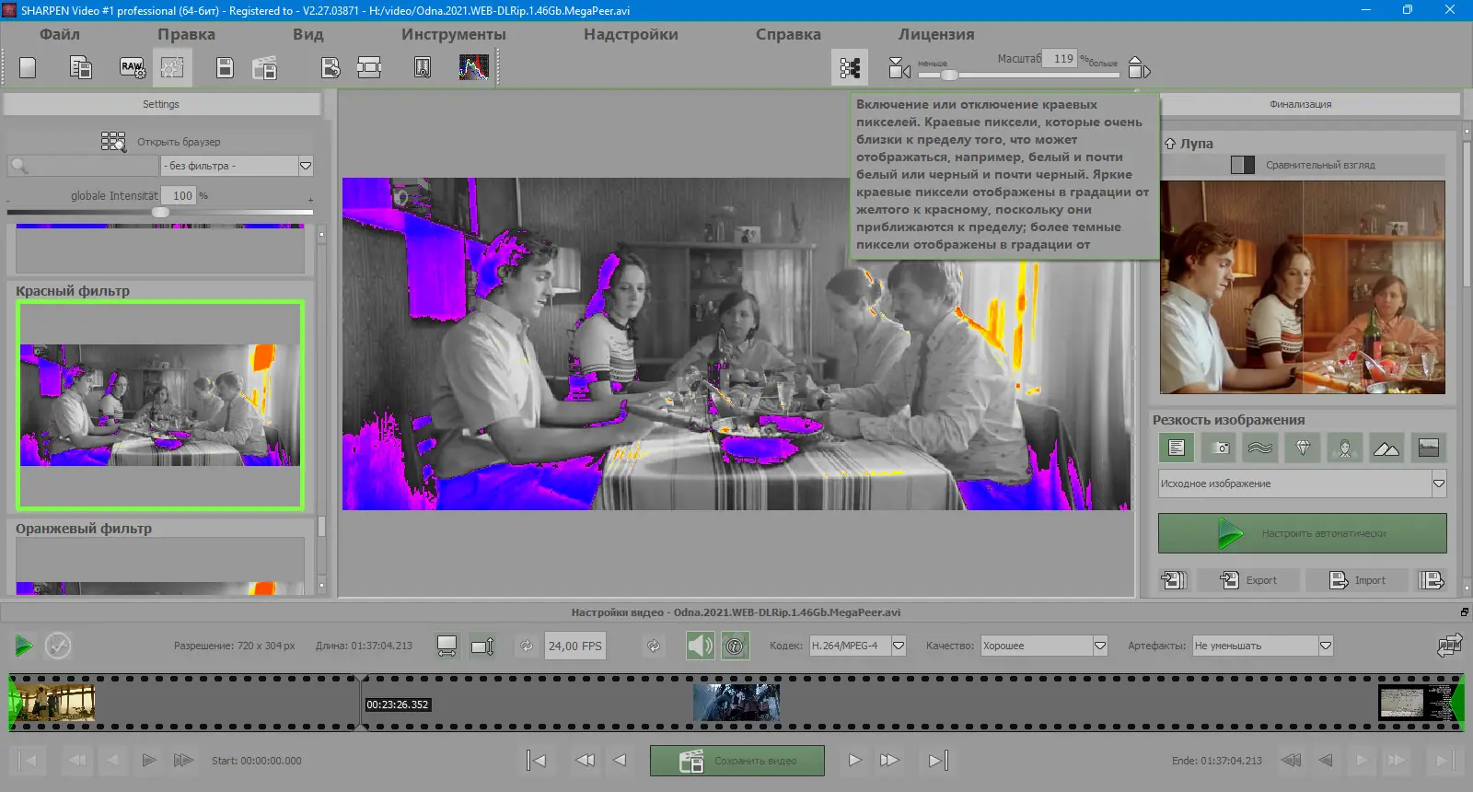
Task: Click the frame resize icon beside monitor icon
Action: click(482, 646)
